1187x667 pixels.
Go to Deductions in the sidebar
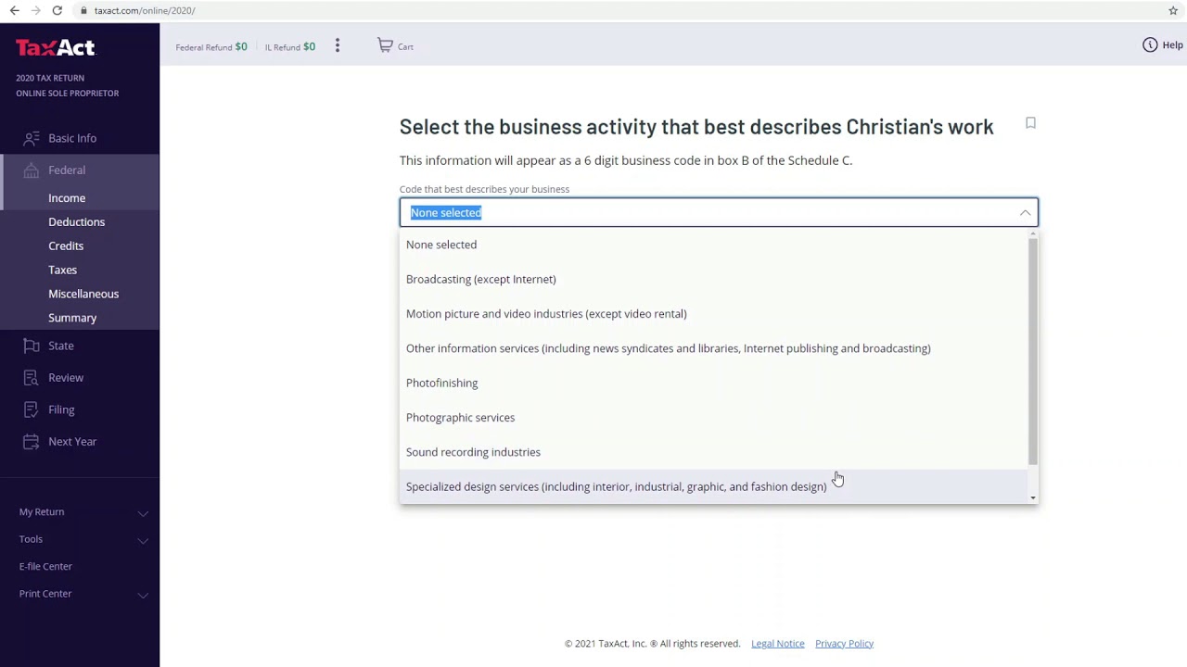76,222
